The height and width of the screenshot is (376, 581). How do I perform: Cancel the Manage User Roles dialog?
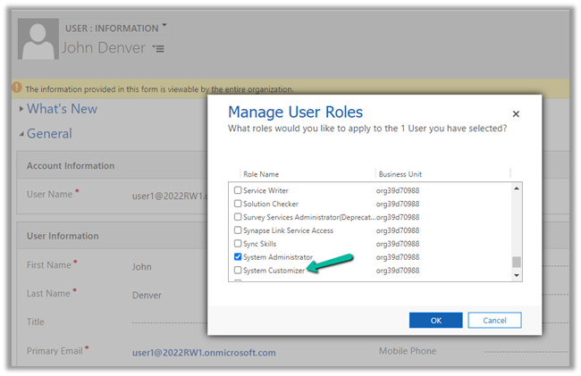[x=494, y=320]
